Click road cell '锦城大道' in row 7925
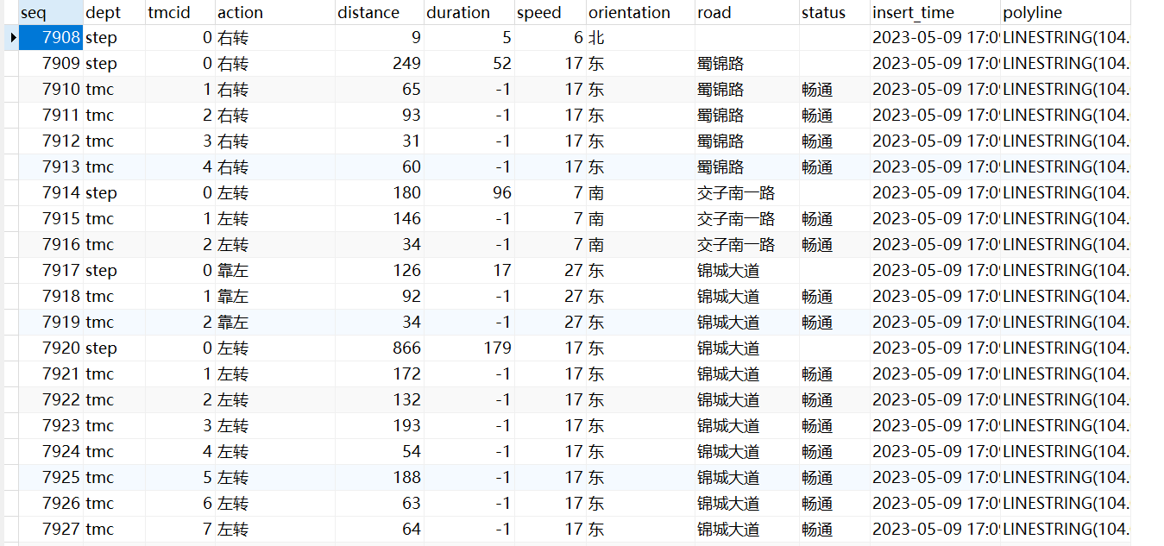The width and height of the screenshot is (1164, 546). 747,478
